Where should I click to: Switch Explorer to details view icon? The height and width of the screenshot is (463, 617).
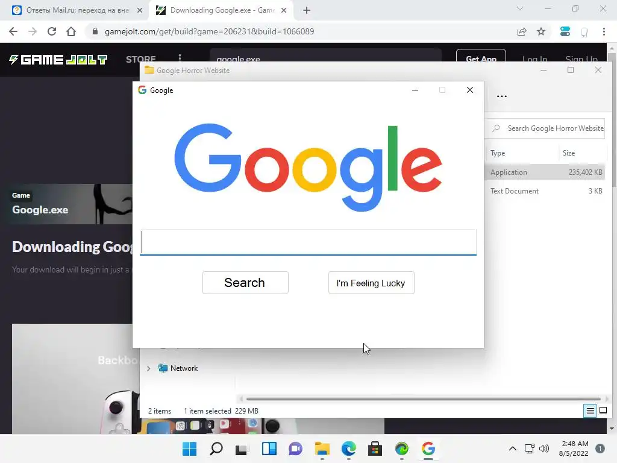(x=590, y=411)
